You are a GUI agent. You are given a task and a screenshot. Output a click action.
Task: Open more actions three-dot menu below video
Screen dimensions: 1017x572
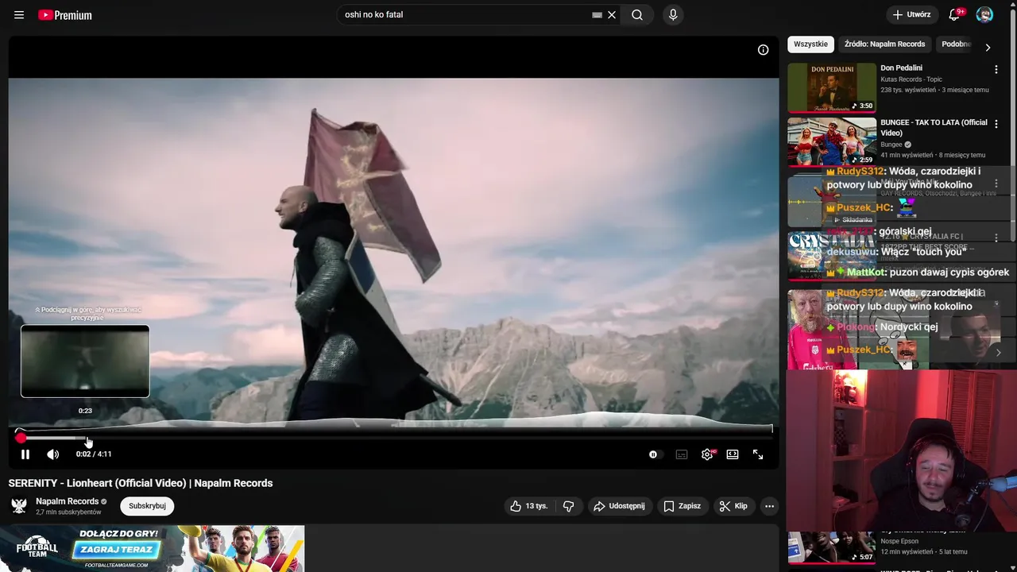coord(769,506)
